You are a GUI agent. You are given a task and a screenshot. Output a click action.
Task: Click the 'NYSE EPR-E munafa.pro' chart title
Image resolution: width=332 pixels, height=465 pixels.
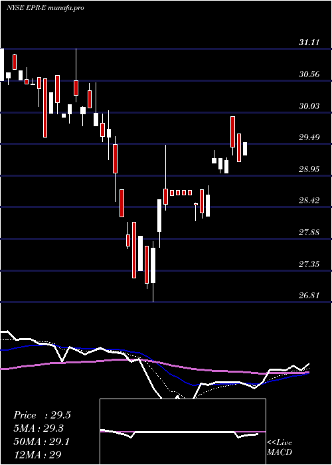pyautogui.click(x=45, y=8)
